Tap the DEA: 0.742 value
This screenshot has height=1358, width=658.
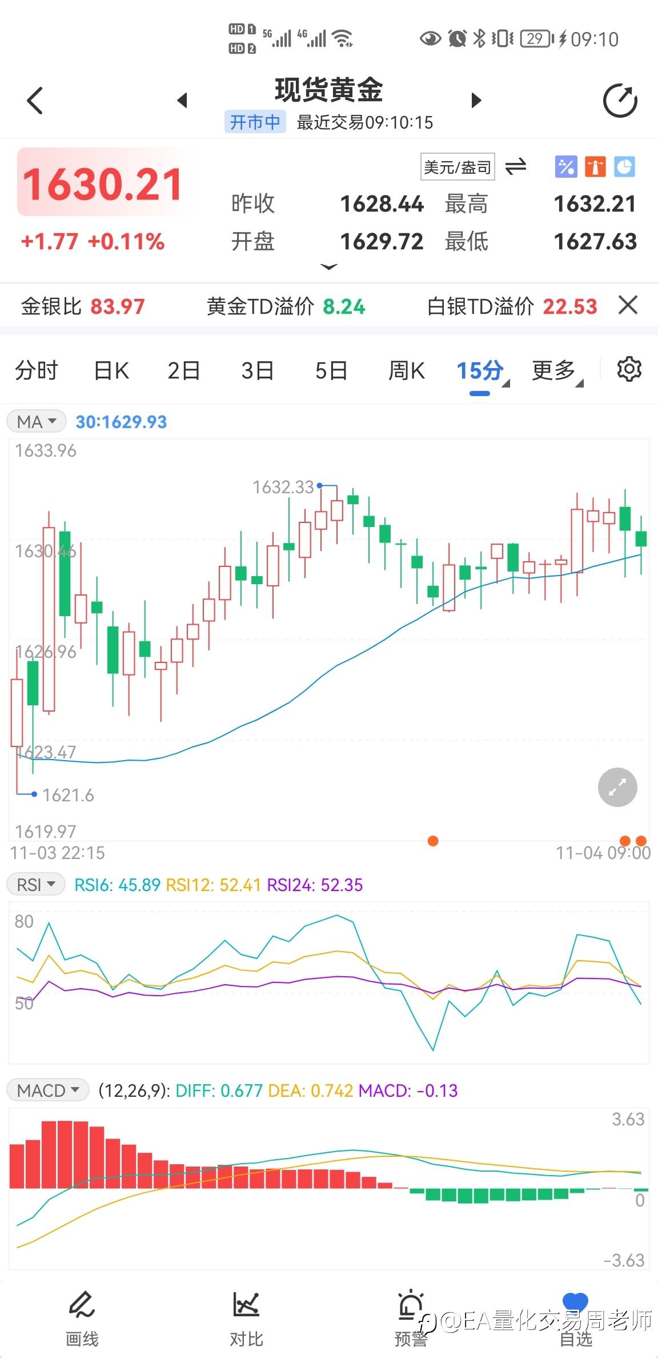(x=310, y=1091)
